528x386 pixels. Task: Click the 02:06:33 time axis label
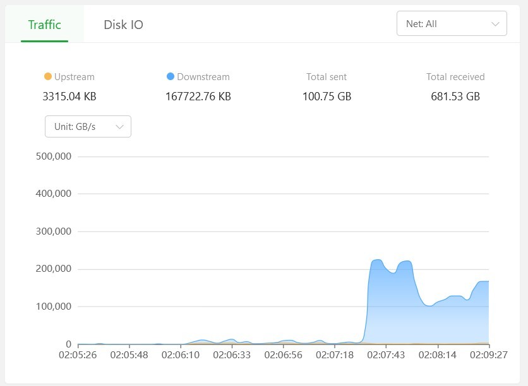pyautogui.click(x=232, y=355)
